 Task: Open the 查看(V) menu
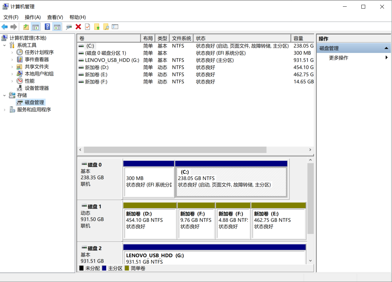point(55,17)
